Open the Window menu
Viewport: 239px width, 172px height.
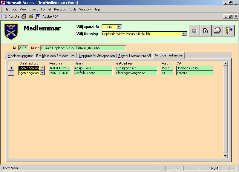85,9
